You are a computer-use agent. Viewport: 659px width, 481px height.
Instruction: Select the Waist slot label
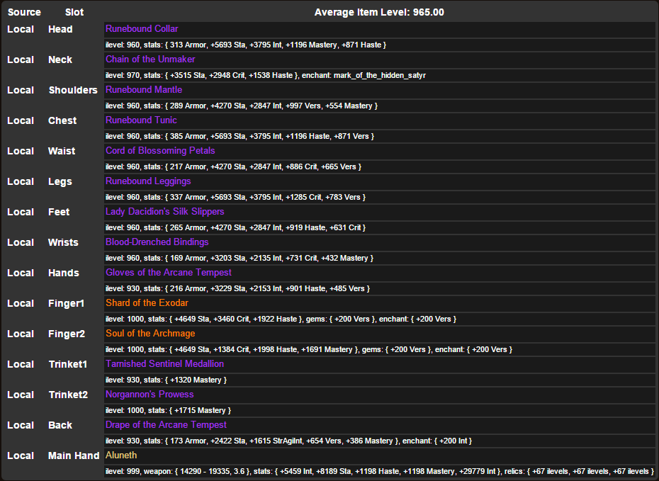tap(62, 151)
